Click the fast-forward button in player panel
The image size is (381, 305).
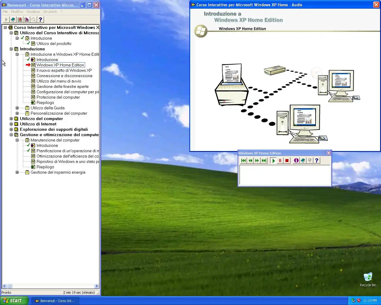[x=257, y=161]
